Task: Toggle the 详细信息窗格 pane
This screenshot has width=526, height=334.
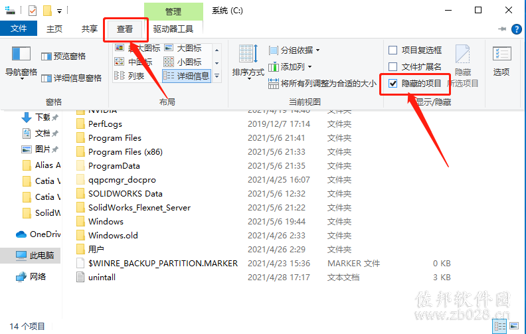Action: 72,78
